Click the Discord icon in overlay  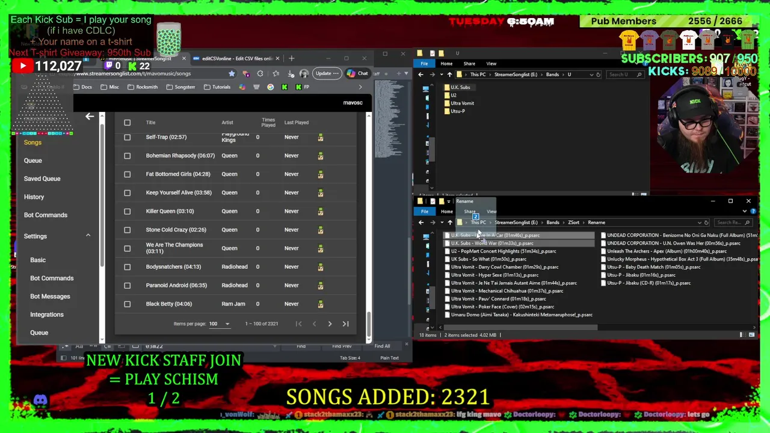coord(40,400)
